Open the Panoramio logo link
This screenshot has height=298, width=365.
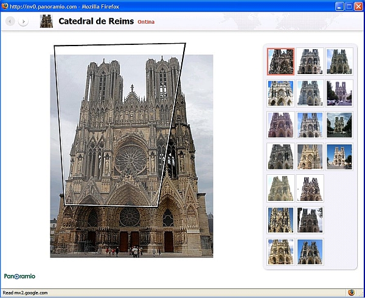[20, 276]
